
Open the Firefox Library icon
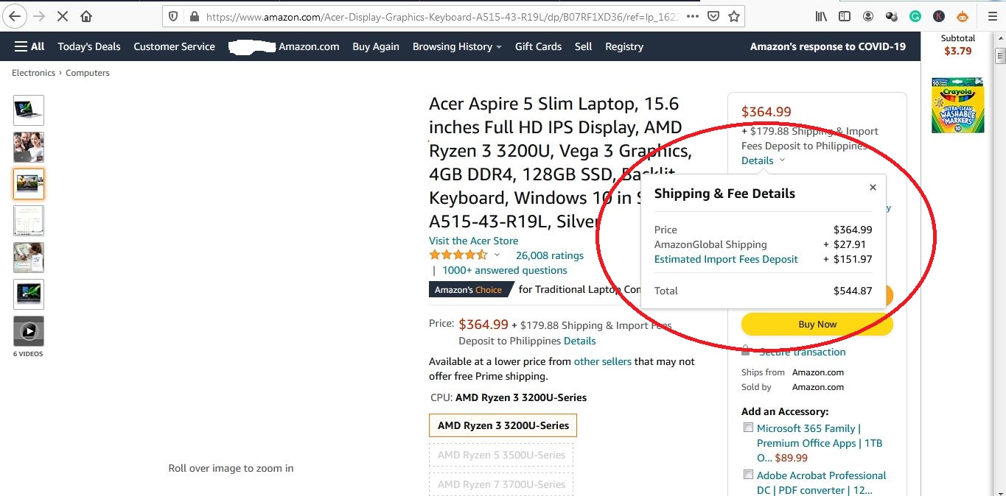[x=821, y=16]
